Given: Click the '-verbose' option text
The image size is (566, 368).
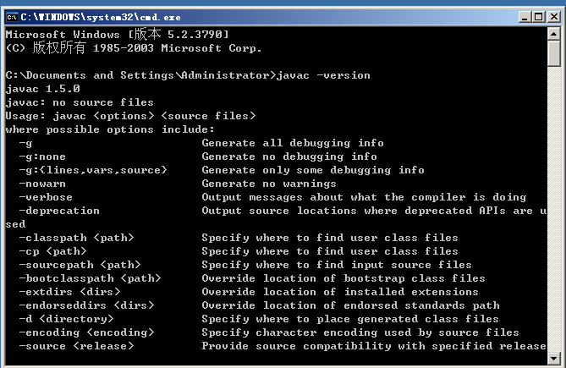Looking at the screenshot, I should coord(46,197).
